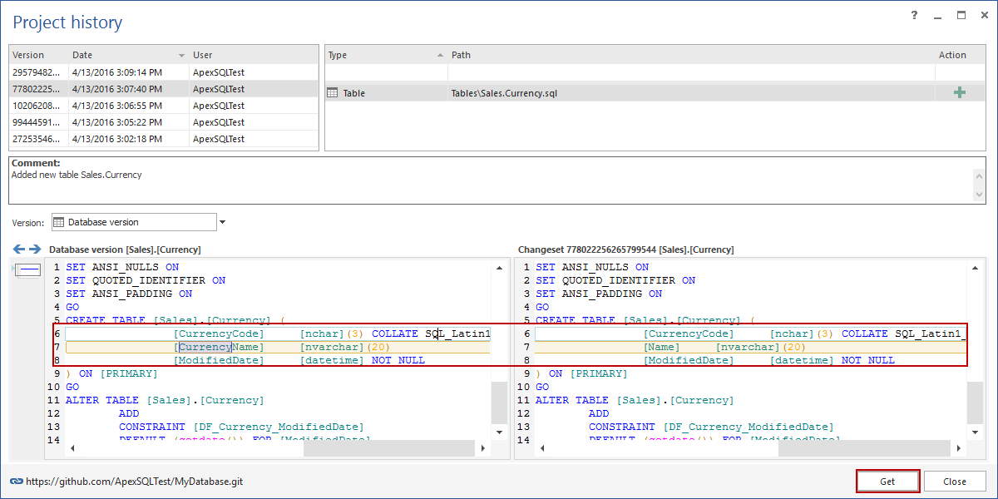Image resolution: width=998 pixels, height=499 pixels.
Task: Click the table icon next to Table type
Action: click(x=333, y=93)
